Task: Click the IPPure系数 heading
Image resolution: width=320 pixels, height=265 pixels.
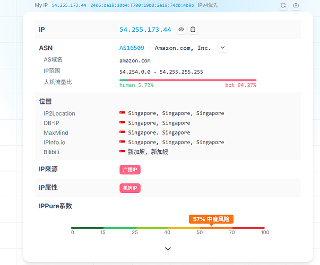Action: pos(56,206)
